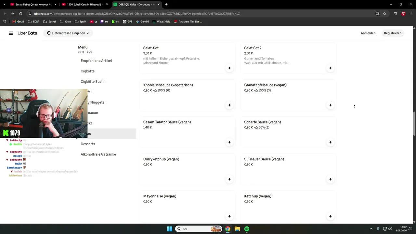Viewport: 416px width, 234px height.
Task: Jump to the Cigköfte Sushi section
Action: point(93,82)
